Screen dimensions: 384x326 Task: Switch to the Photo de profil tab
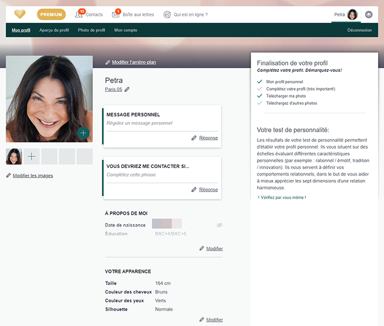[x=92, y=30]
